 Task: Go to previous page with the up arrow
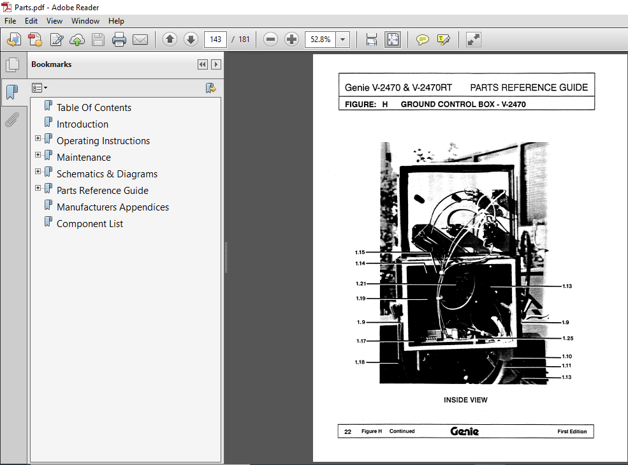click(x=170, y=40)
